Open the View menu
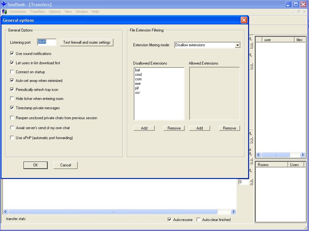This screenshot has width=309, height=231. pos(68,12)
